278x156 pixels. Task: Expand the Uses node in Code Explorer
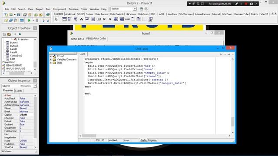51,63
